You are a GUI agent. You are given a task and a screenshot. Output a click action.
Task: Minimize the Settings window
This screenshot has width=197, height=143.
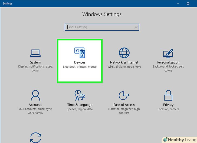178,4
